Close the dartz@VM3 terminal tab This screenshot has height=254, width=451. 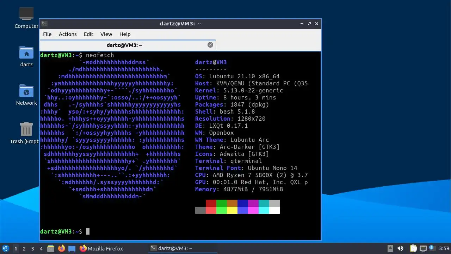tap(210, 45)
